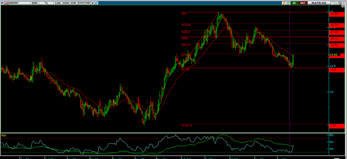Click the detach window icon

[340, 3]
